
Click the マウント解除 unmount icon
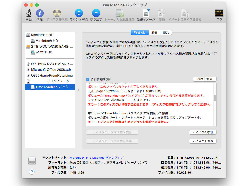coord(79,13)
